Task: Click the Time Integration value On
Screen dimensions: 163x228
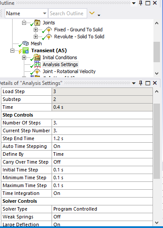Action: tap(102, 194)
